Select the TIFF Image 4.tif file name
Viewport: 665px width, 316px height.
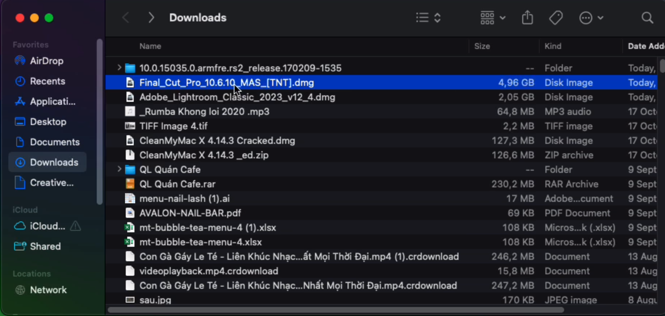coord(174,126)
